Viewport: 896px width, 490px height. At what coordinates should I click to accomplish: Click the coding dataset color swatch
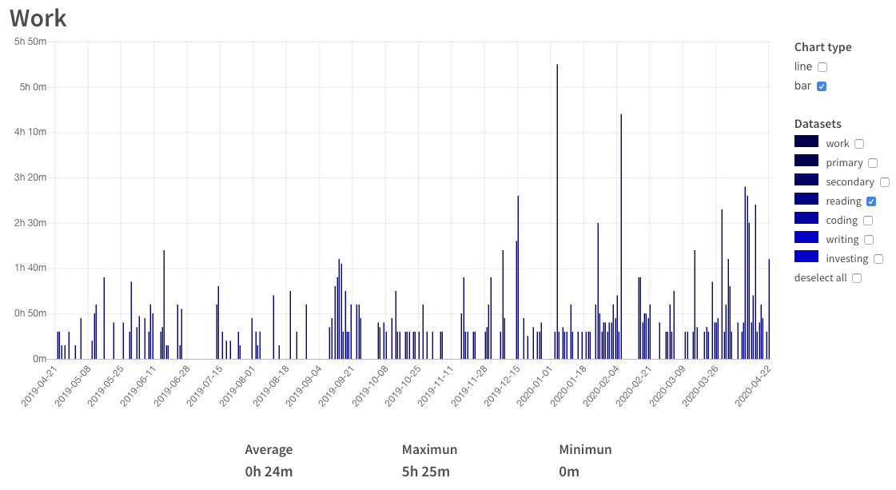click(x=806, y=218)
